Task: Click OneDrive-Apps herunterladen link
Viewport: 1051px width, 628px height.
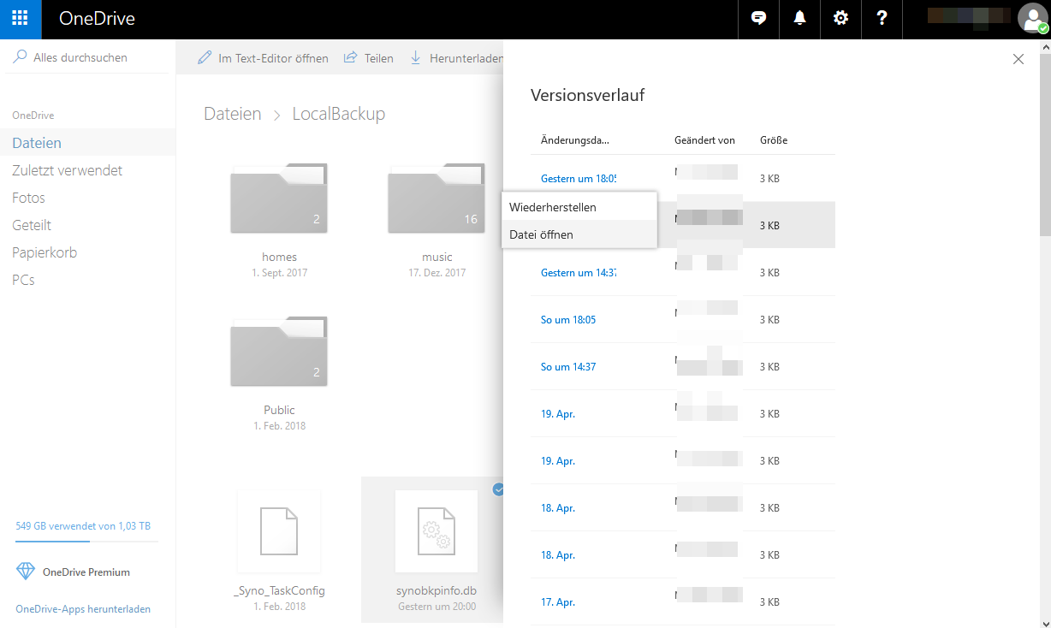Action: [x=83, y=609]
